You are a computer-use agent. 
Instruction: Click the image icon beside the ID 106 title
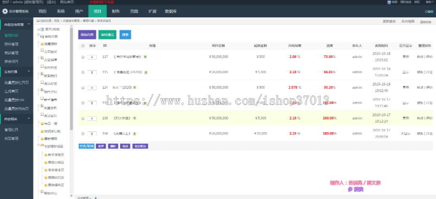(134, 118)
